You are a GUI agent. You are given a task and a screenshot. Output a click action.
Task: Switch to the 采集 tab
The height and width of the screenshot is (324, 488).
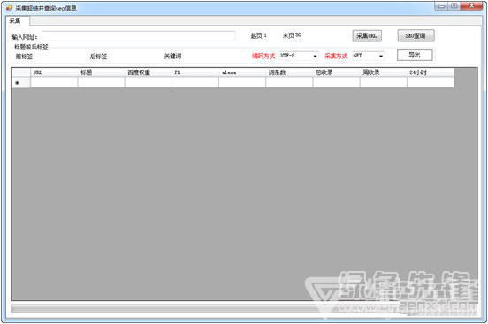[x=15, y=21]
